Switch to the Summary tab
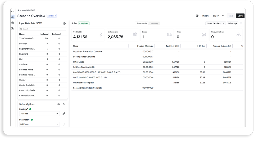This screenshot has height=143, width=254. click(x=154, y=23)
